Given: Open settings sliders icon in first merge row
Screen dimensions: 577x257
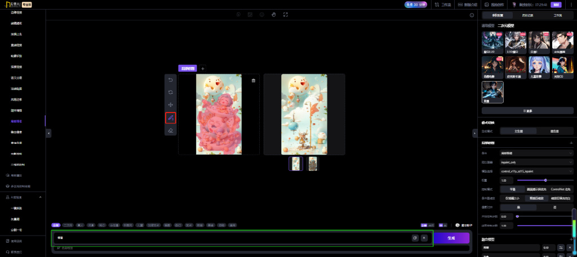Looking at the screenshot, I should coord(561,247).
